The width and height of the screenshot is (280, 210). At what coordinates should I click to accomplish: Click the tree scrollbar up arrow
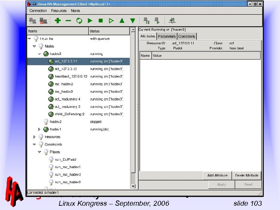click(133, 30)
